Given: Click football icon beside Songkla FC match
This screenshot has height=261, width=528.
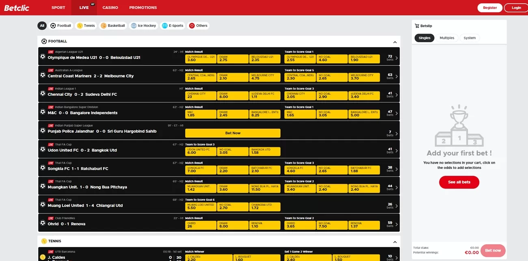Looking at the screenshot, I should [43, 167].
